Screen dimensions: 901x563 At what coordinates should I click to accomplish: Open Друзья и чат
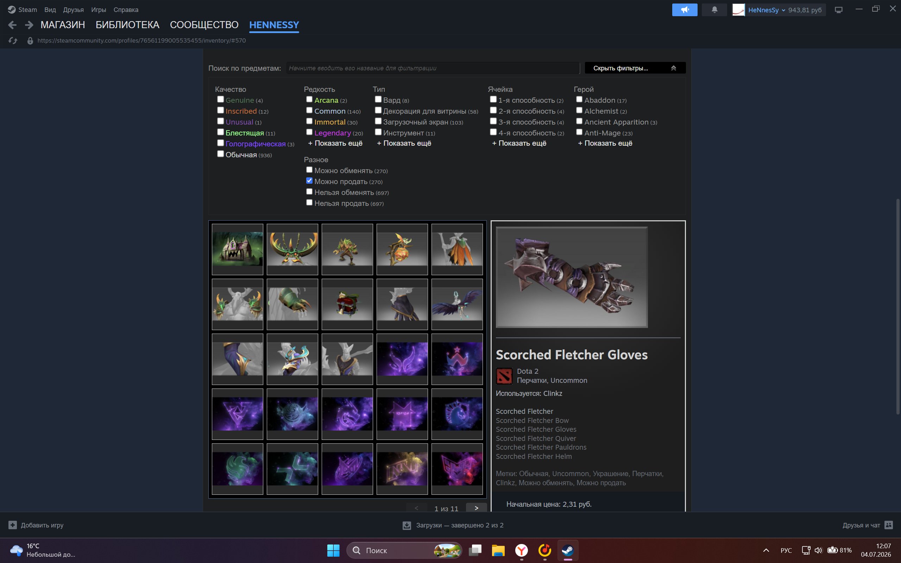tap(861, 525)
